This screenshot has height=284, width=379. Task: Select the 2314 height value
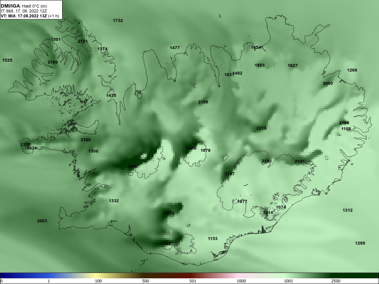click(268, 212)
